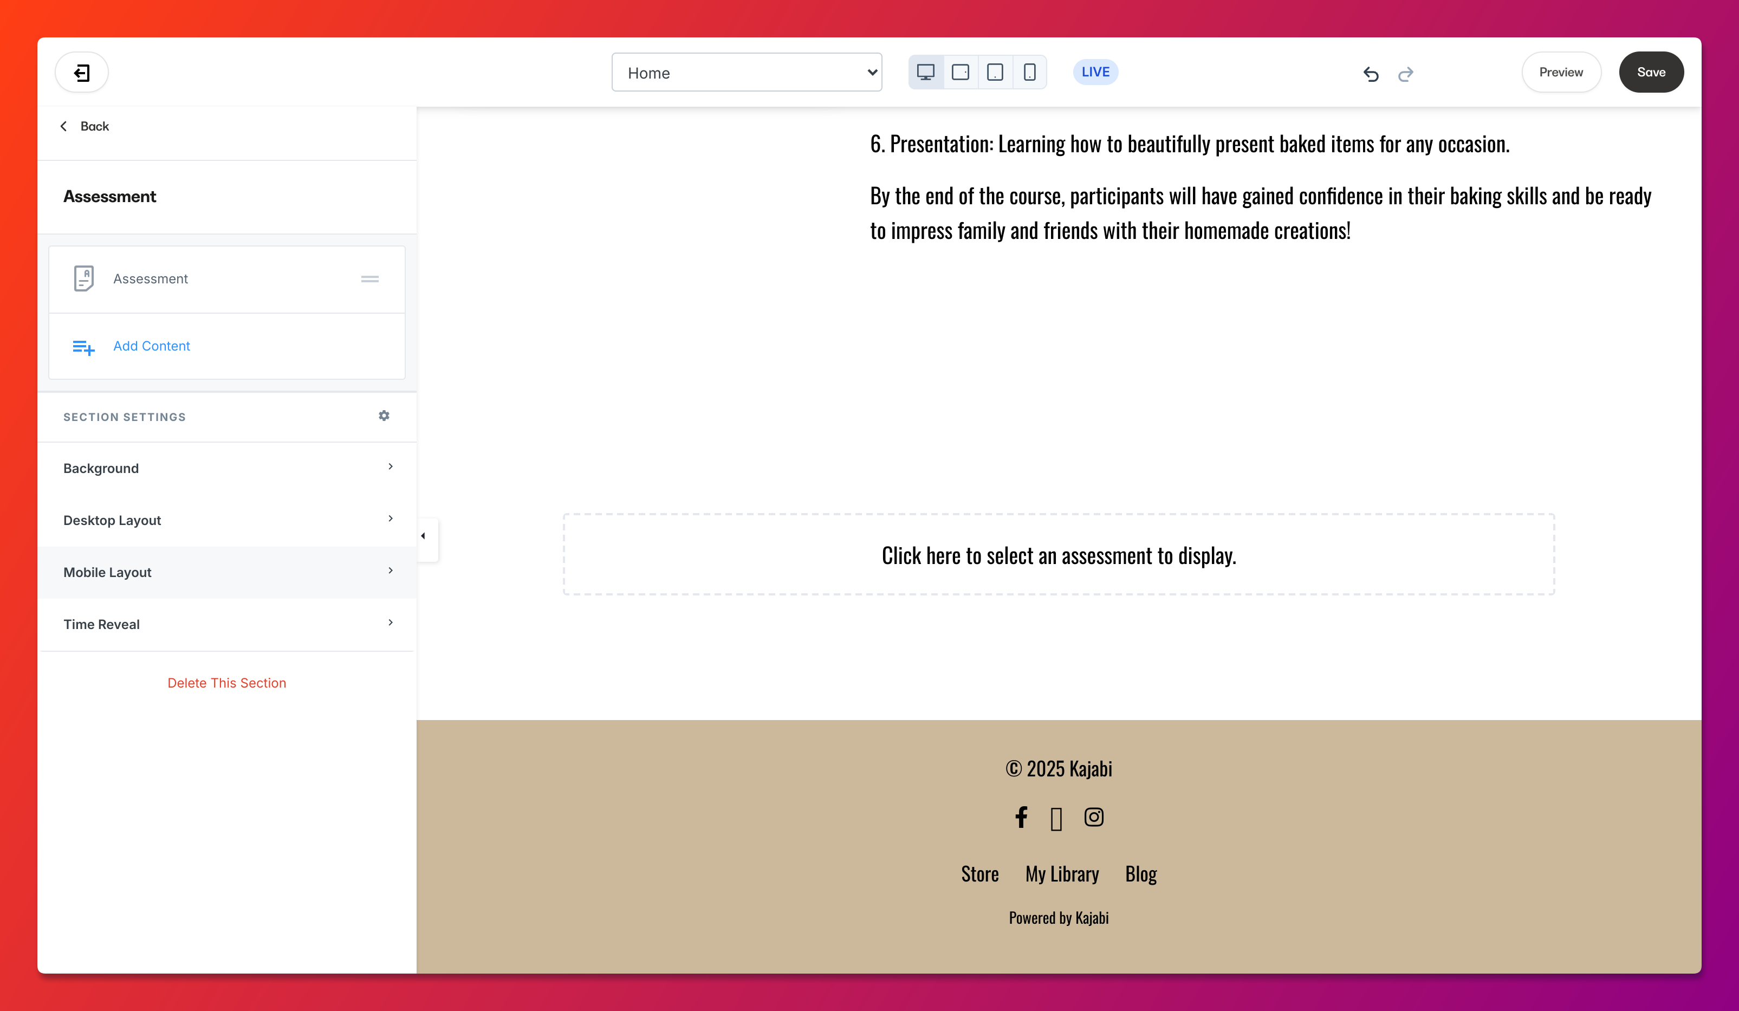
Task: Click the blank-rectangle social icon in the footer
Action: pos(1056,819)
